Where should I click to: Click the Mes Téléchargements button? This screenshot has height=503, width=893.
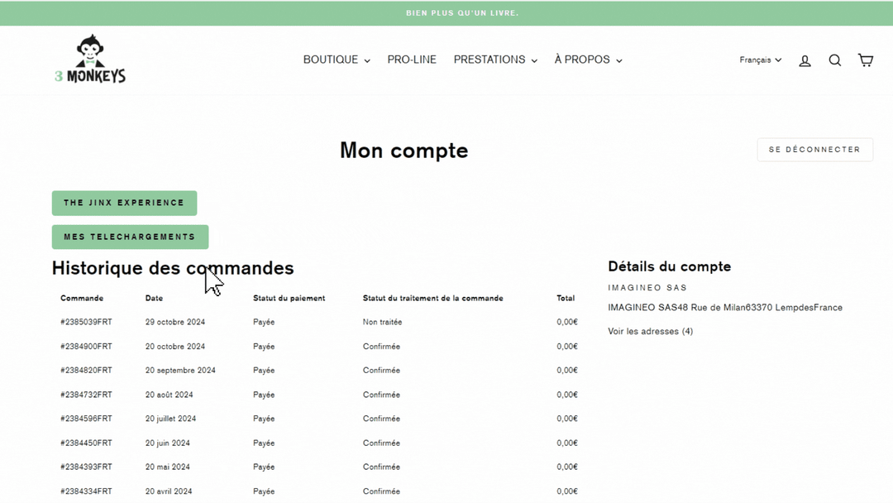point(130,237)
